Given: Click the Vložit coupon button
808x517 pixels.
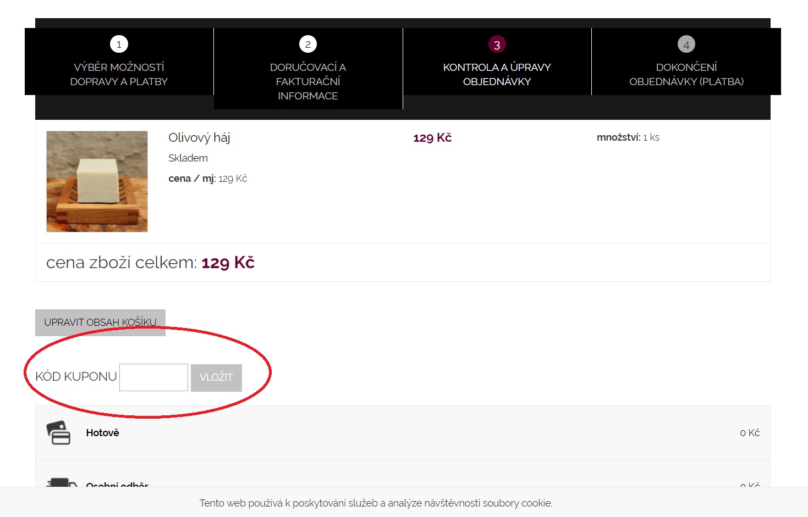Looking at the screenshot, I should pyautogui.click(x=216, y=377).
